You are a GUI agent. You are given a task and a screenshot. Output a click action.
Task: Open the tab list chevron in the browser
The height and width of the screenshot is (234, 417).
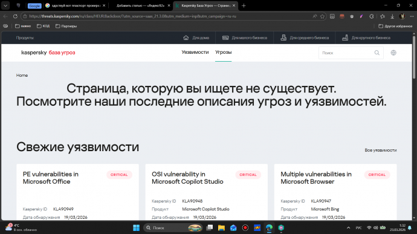[x=5, y=5]
